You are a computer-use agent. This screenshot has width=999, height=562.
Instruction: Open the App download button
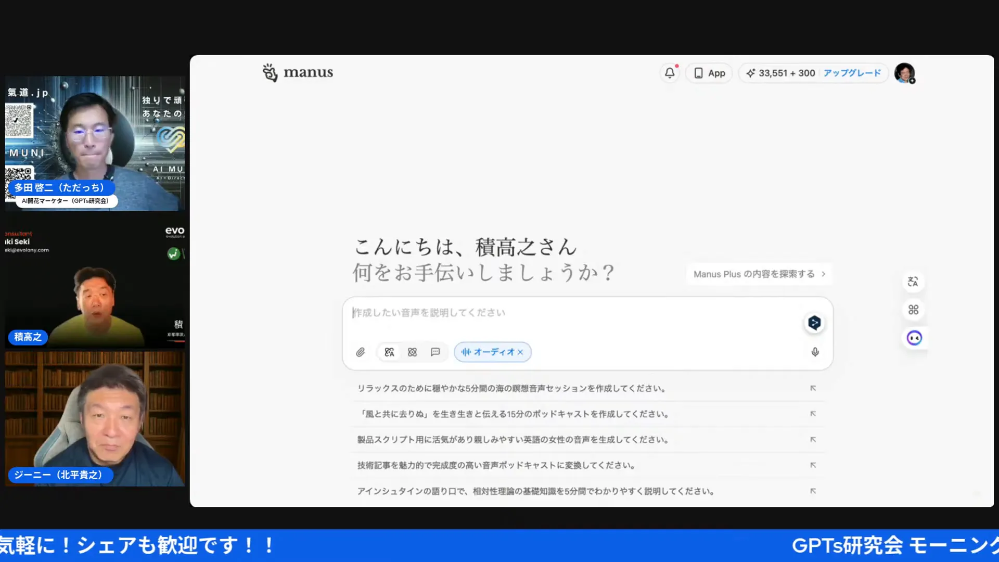(x=709, y=73)
